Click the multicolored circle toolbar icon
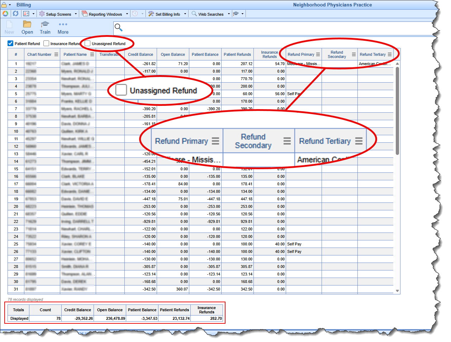 click(5, 14)
